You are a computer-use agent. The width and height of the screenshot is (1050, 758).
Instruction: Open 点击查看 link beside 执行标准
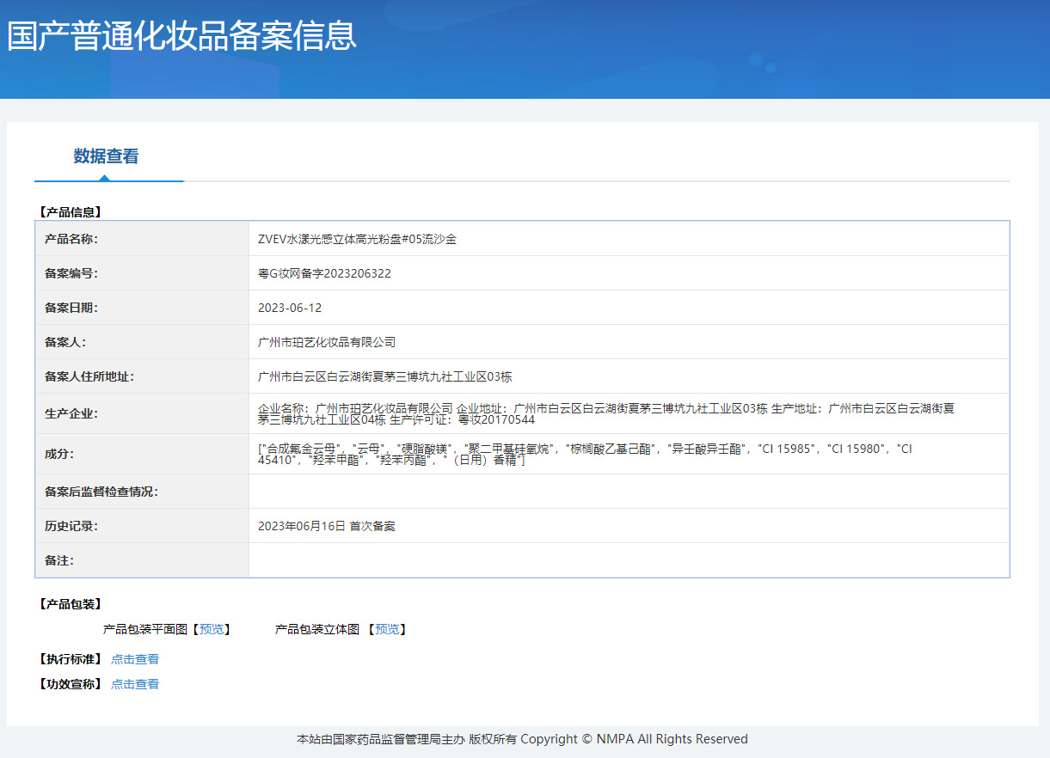click(135, 659)
